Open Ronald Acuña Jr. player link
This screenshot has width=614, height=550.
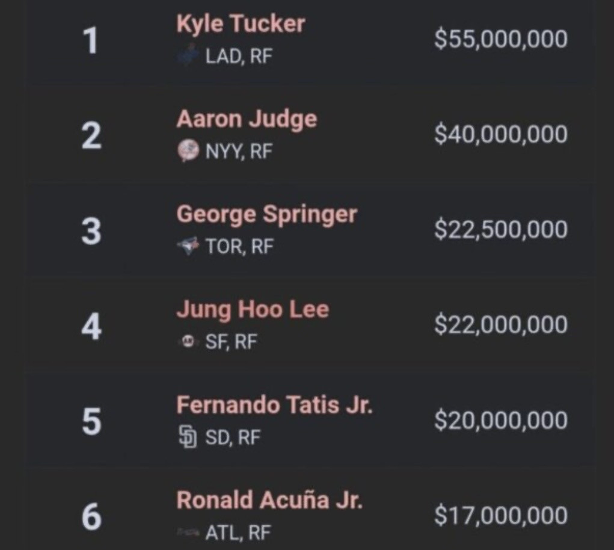coord(269,500)
